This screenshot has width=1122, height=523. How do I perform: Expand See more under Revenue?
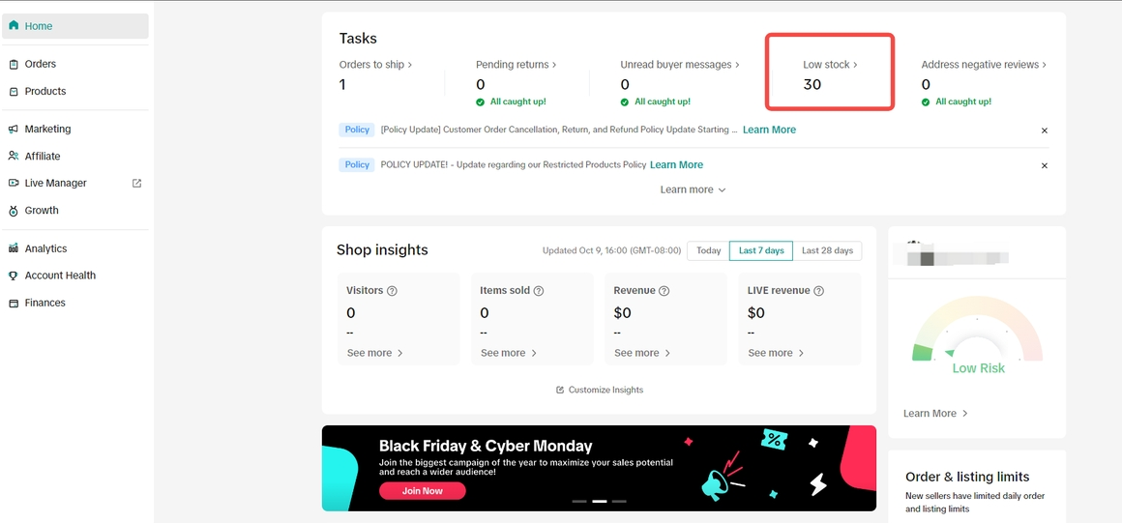[642, 353]
